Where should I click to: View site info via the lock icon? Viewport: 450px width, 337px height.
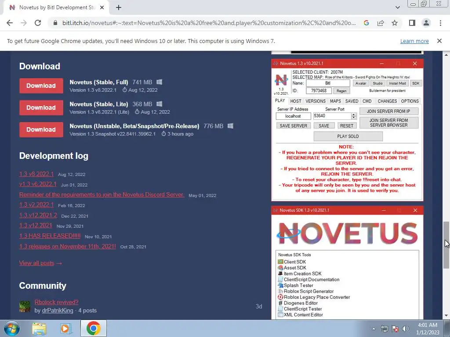[55, 23]
